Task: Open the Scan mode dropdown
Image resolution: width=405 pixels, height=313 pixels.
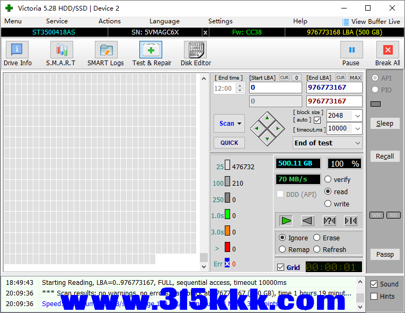Action: [229, 124]
